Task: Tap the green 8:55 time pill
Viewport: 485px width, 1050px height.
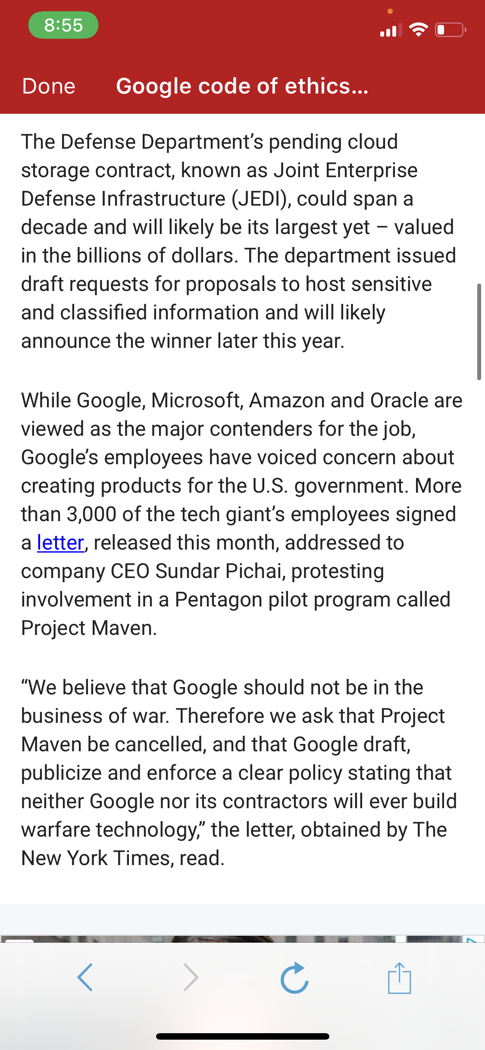Action: 63,25
